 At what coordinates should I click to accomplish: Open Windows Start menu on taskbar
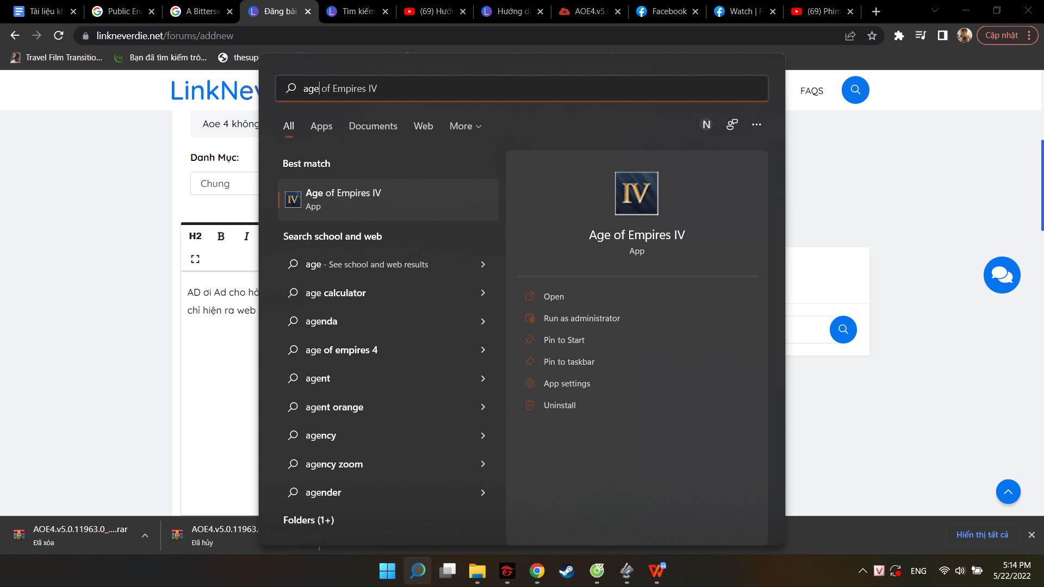387,571
